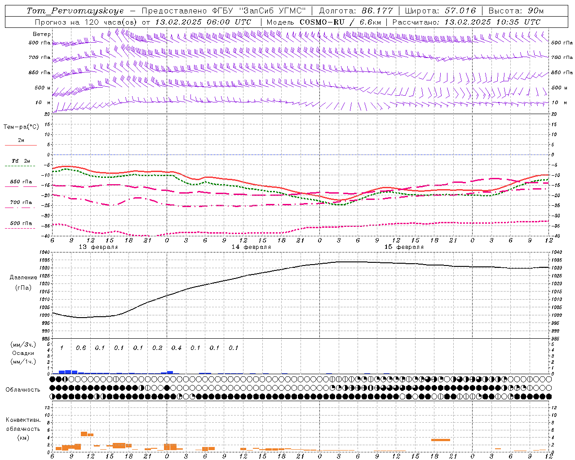Image resolution: width=575 pixels, height=460 pixels.
Task: Click the Тем-ра(°C) panel label
Action: pyautogui.click(x=21, y=127)
